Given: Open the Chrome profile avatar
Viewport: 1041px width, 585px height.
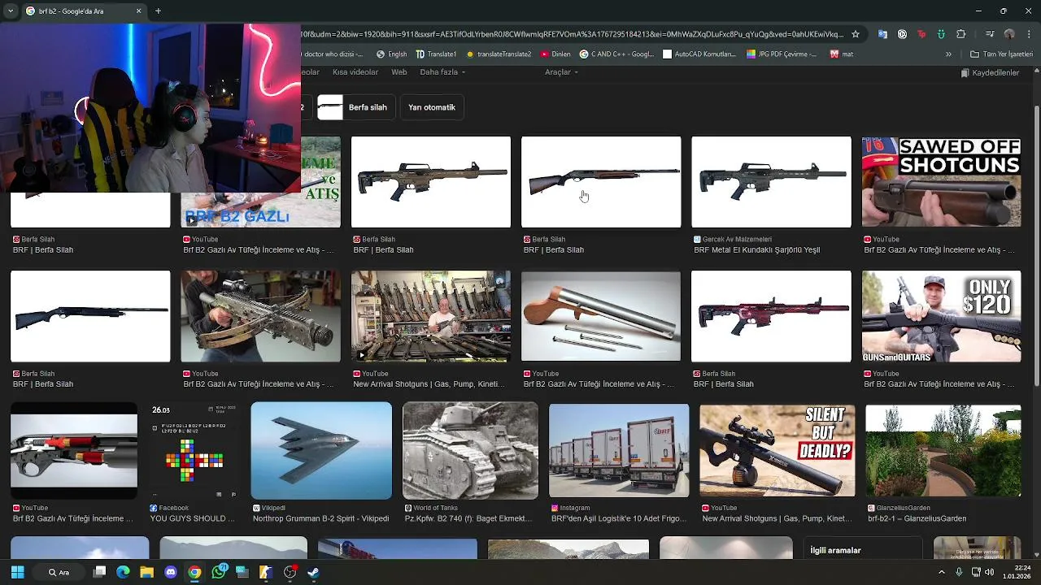Looking at the screenshot, I should pos(1009,34).
